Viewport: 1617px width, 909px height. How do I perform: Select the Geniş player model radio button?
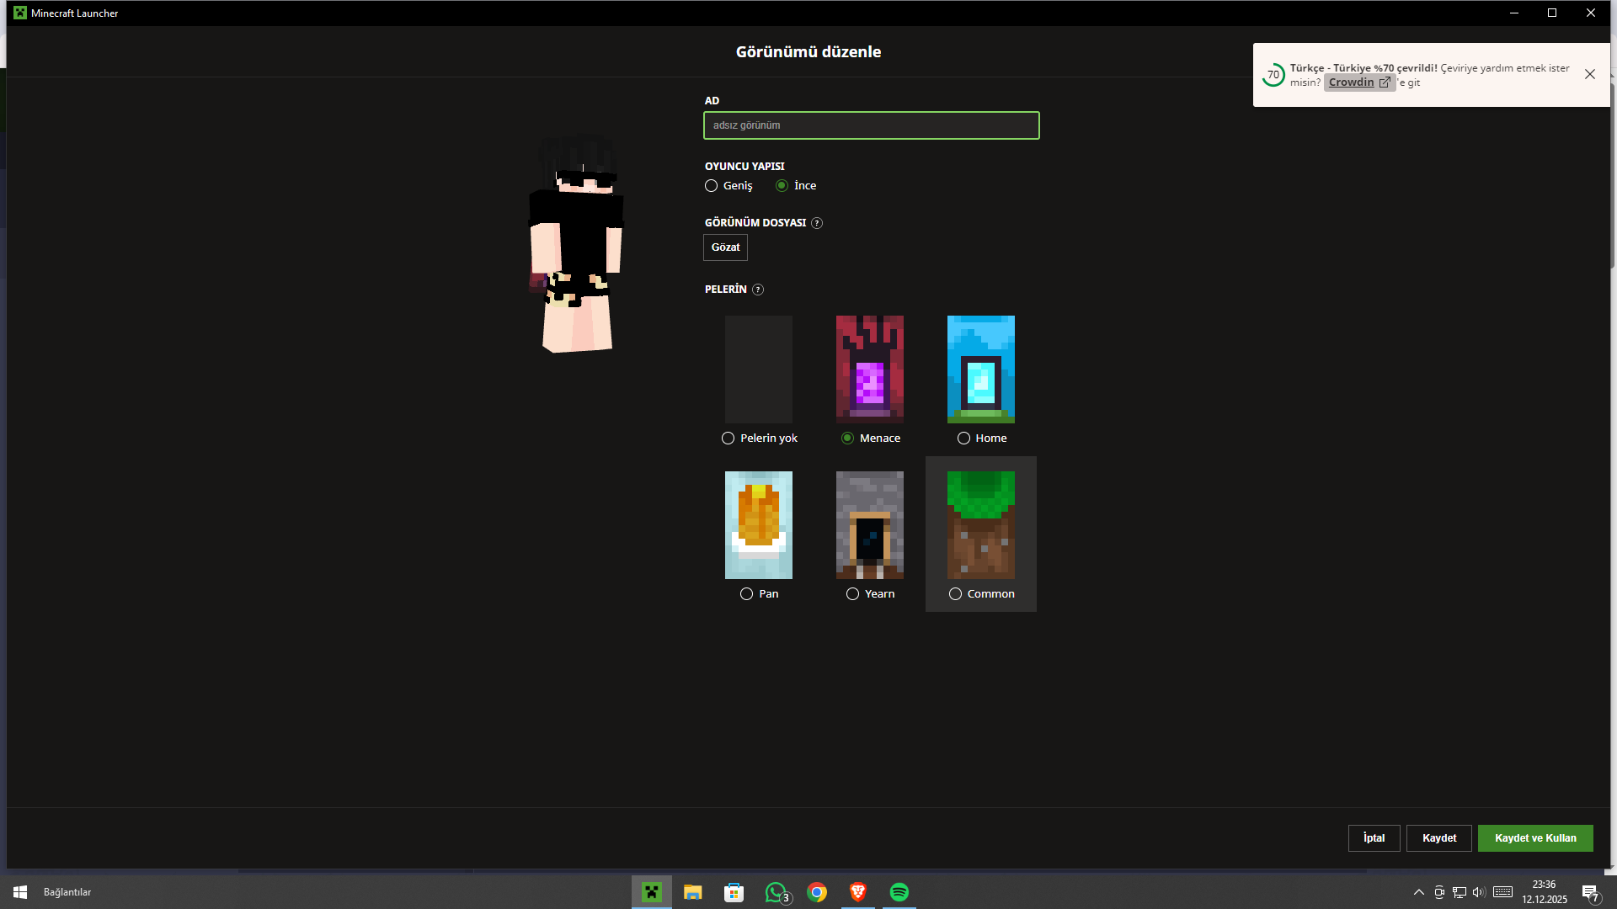pyautogui.click(x=712, y=186)
